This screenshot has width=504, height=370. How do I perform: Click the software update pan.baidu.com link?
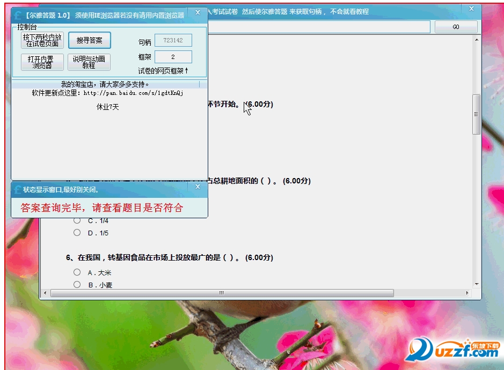point(134,93)
